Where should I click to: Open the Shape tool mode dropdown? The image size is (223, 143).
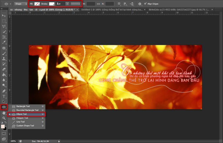20,4
